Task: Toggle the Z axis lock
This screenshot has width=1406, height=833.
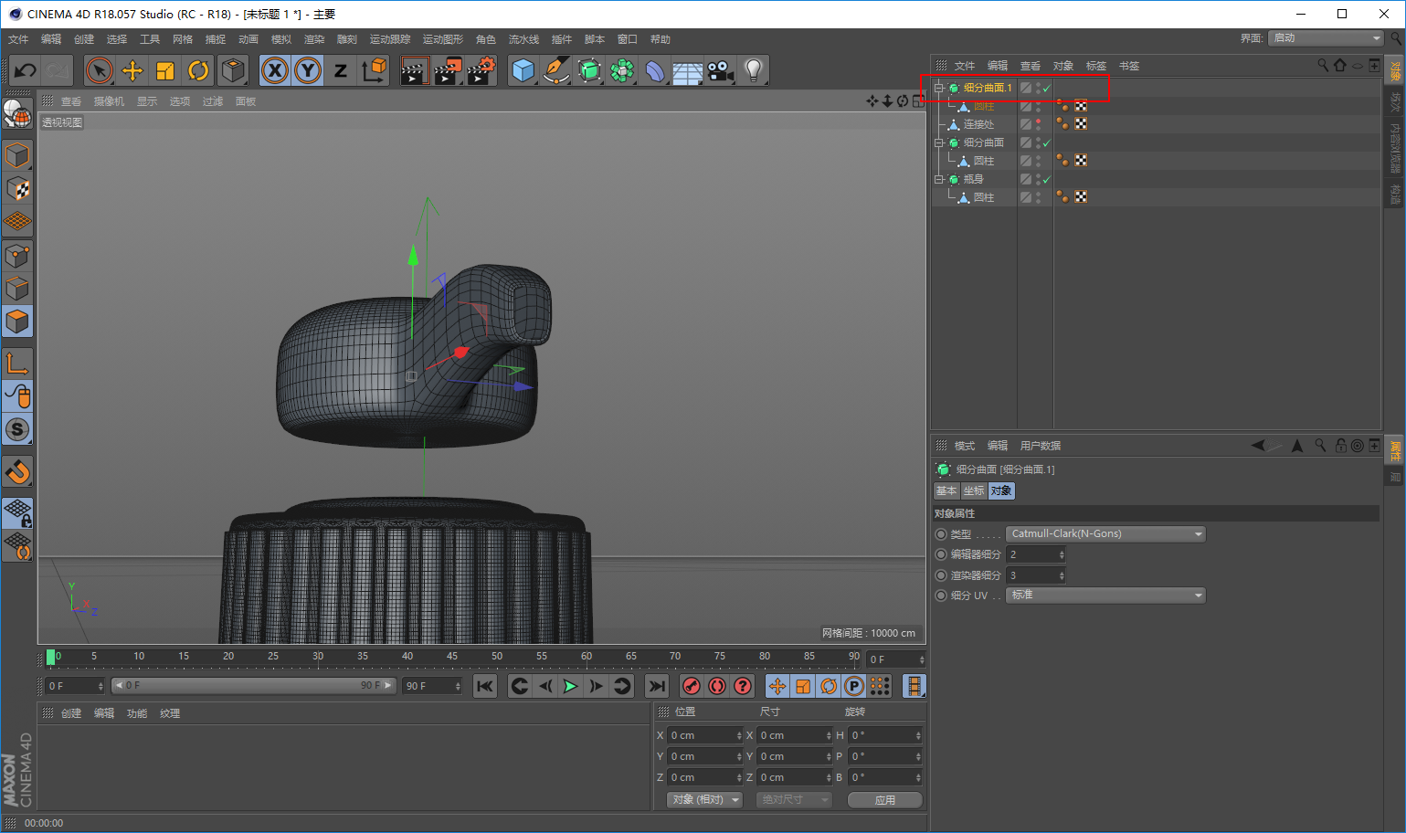Action: 341,70
